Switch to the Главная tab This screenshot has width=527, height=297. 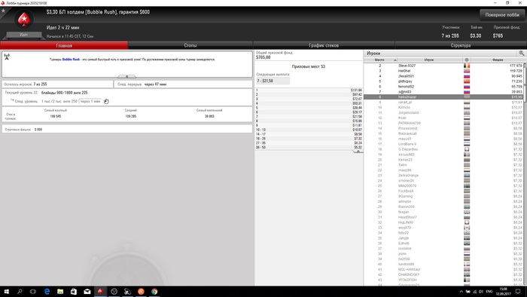click(x=64, y=45)
